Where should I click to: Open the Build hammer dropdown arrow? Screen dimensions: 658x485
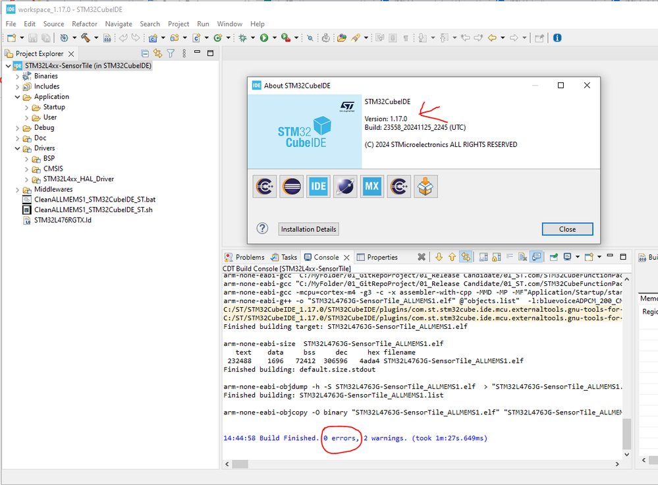pos(96,38)
